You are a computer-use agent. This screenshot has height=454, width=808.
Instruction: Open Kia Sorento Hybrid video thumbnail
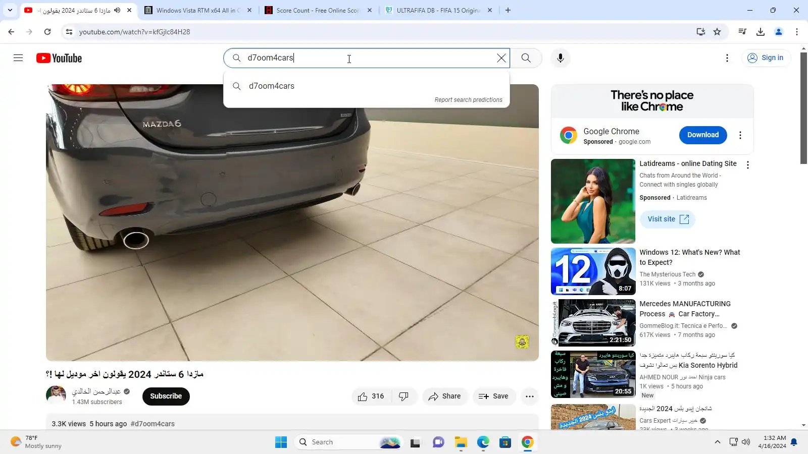[593, 374]
